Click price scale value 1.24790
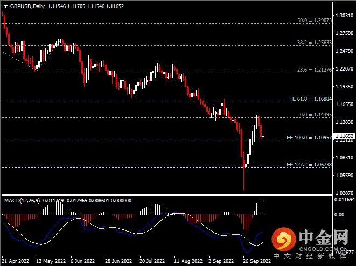The width and height of the screenshot is (356, 266). point(345,51)
